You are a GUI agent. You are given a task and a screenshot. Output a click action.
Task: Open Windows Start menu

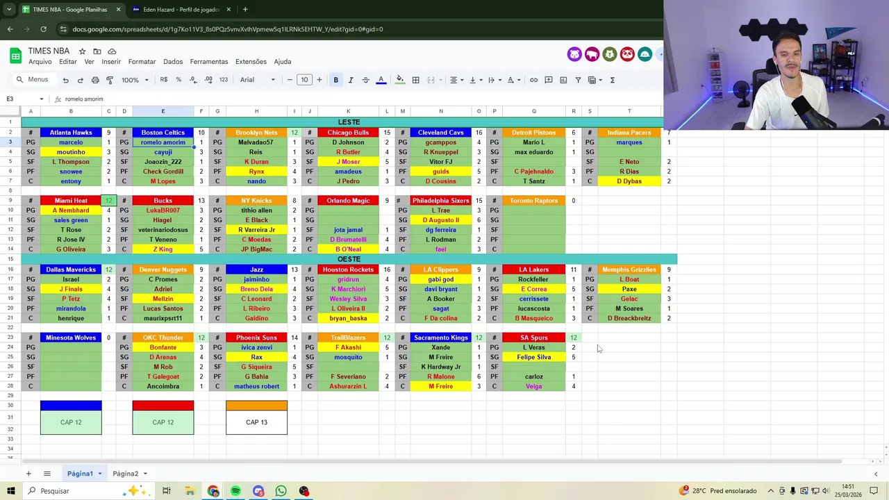click(11, 491)
